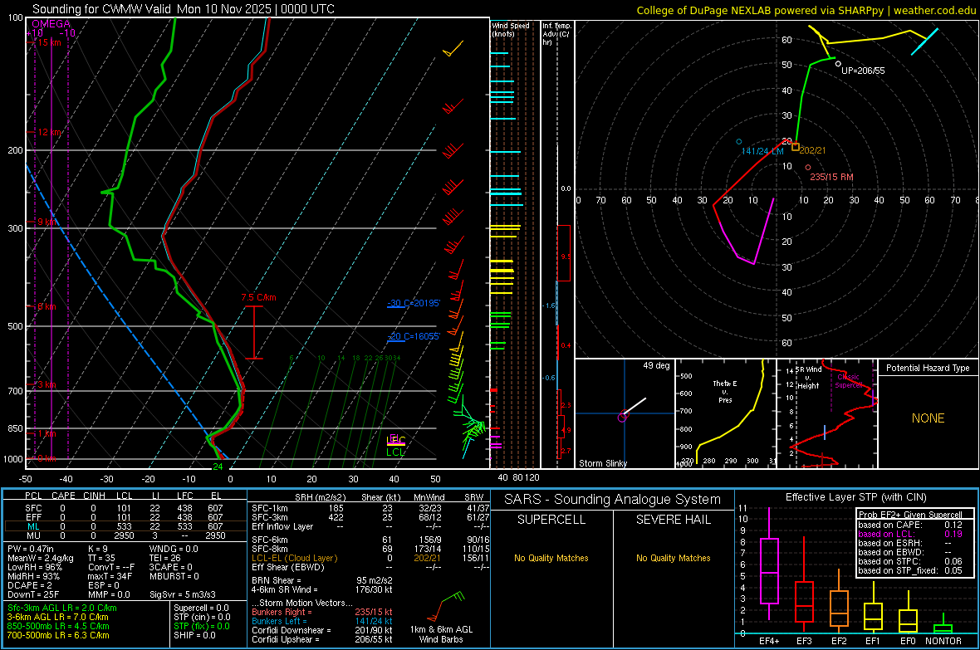Click the orange square marker on hodograph

pyautogui.click(x=796, y=147)
